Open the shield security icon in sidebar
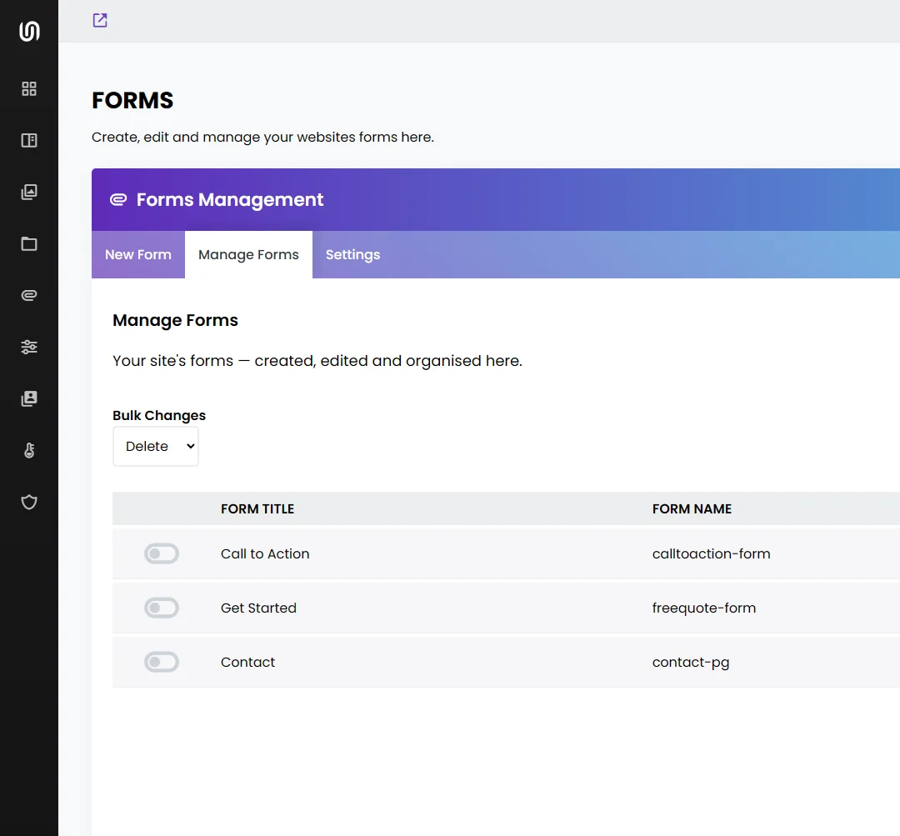Screen dimensions: 900x836 (x=29, y=503)
